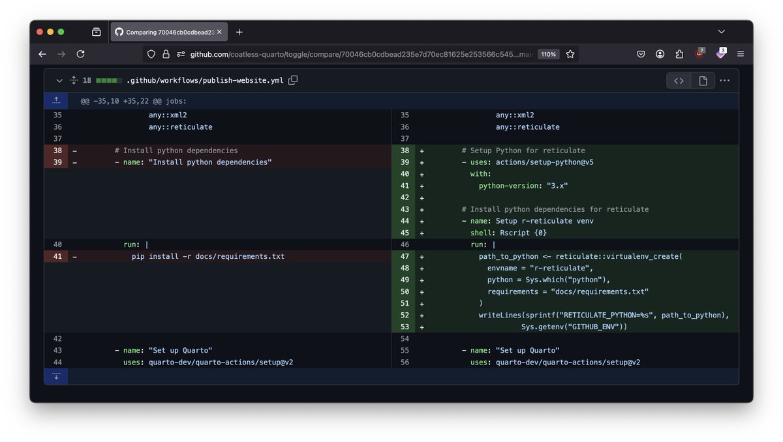Click the hunk header '@@ -35,10 +35,22 @@ jobs:'

point(134,101)
